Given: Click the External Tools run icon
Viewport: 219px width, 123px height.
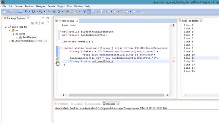Looking at the screenshot, I should coord(41,12).
